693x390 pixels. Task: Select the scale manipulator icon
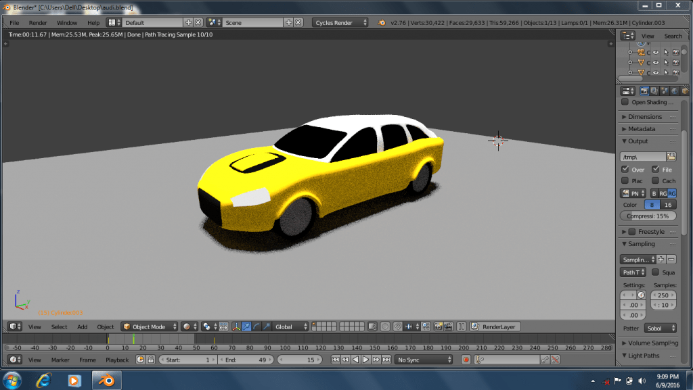pos(267,326)
